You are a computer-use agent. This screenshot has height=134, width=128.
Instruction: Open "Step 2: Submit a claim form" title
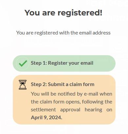point(63,84)
